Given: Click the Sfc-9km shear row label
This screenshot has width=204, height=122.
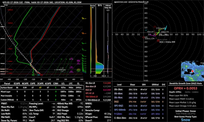Looking at the screenshot, I should 118,97.
